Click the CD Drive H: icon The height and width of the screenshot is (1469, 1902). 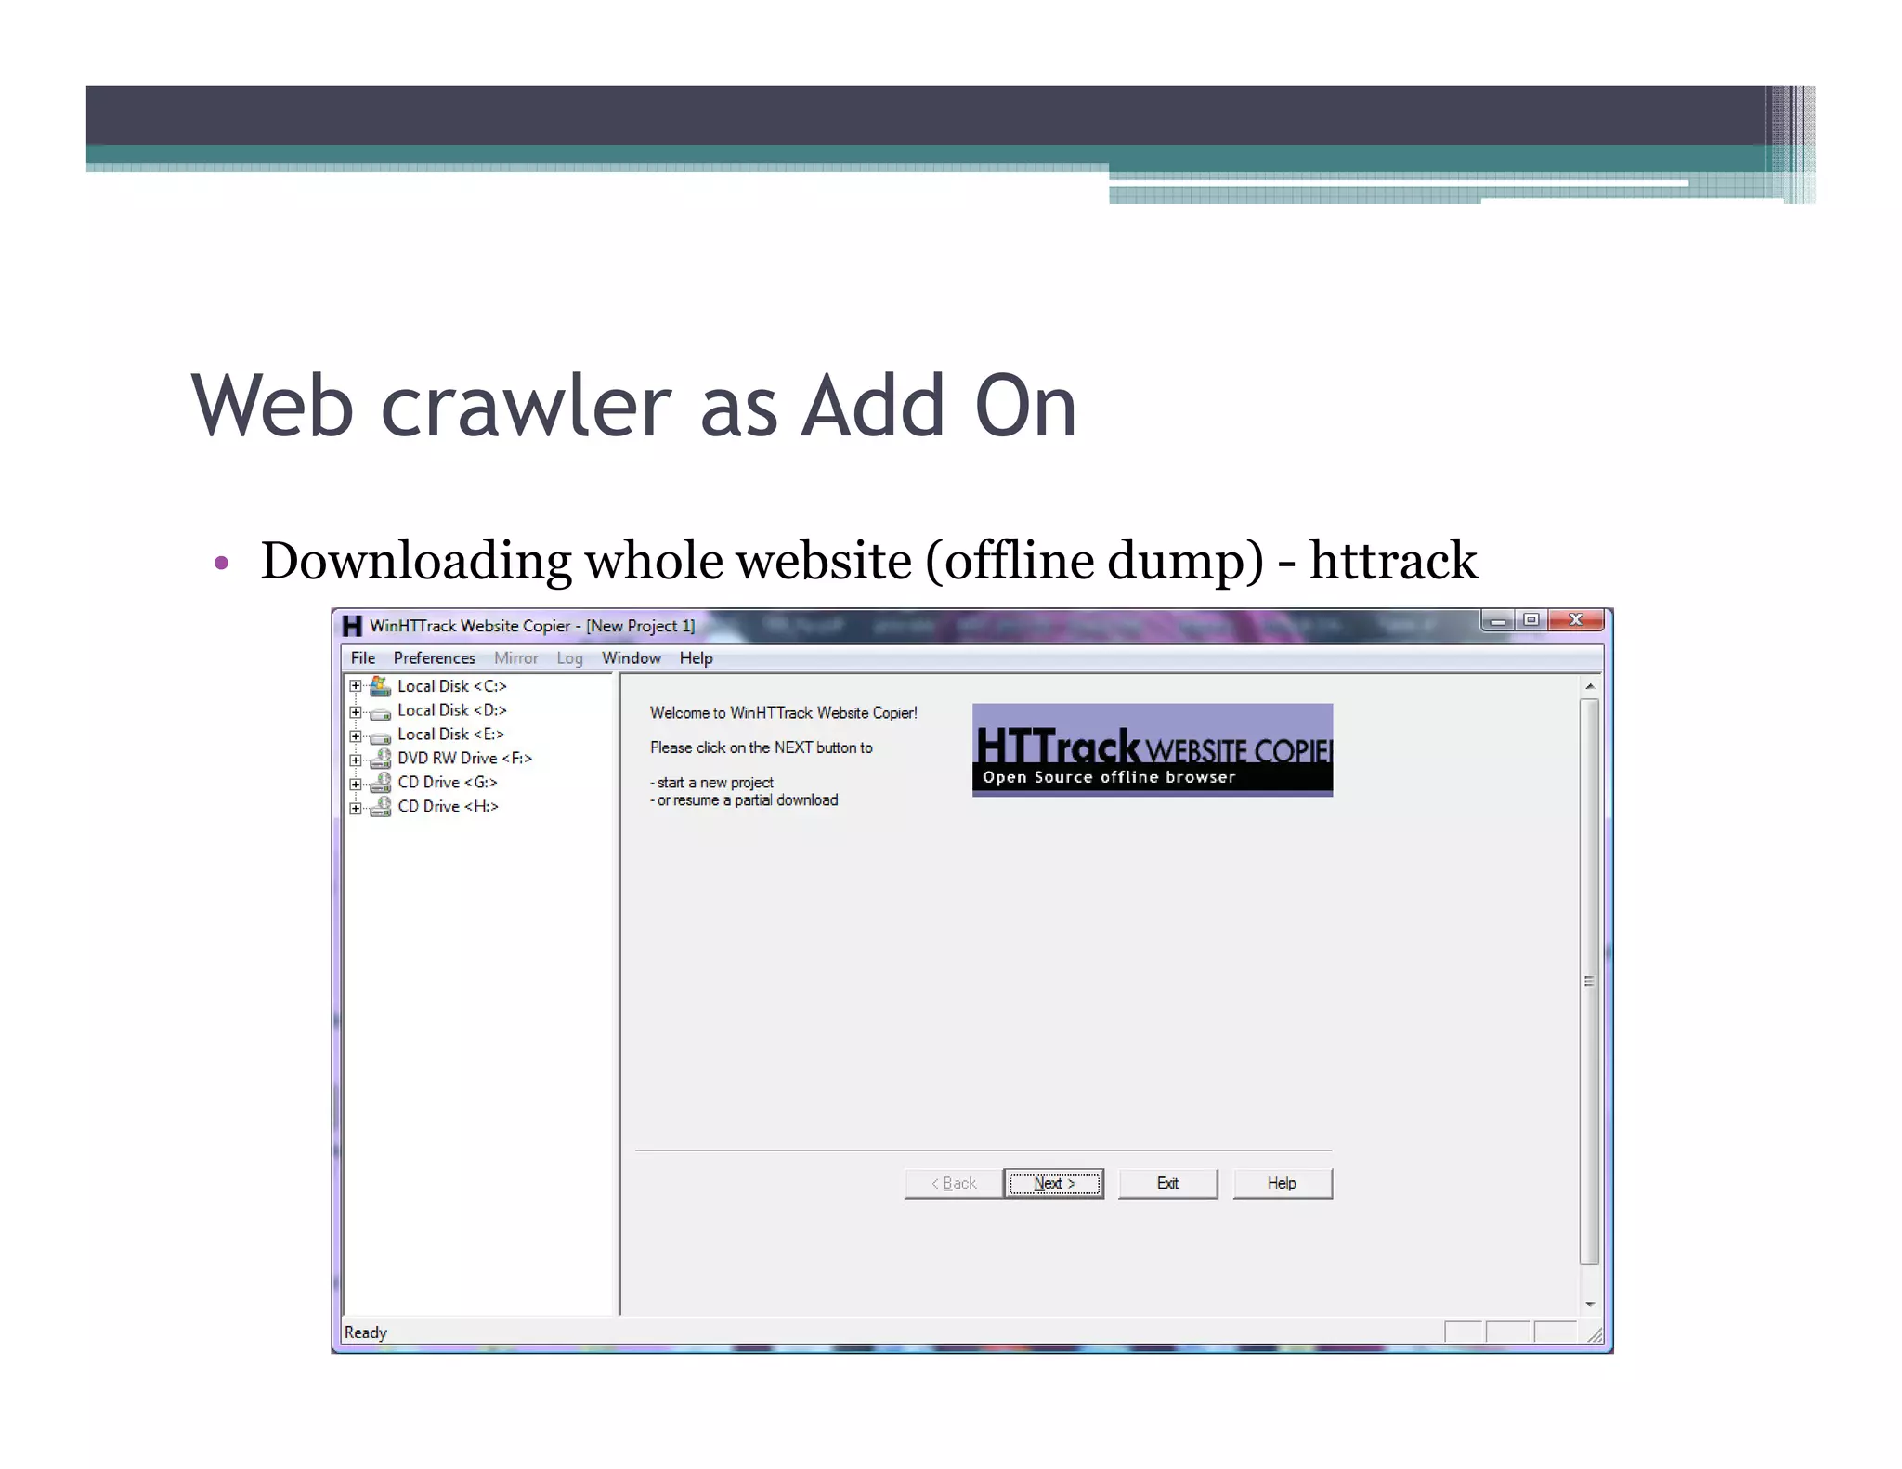380,807
